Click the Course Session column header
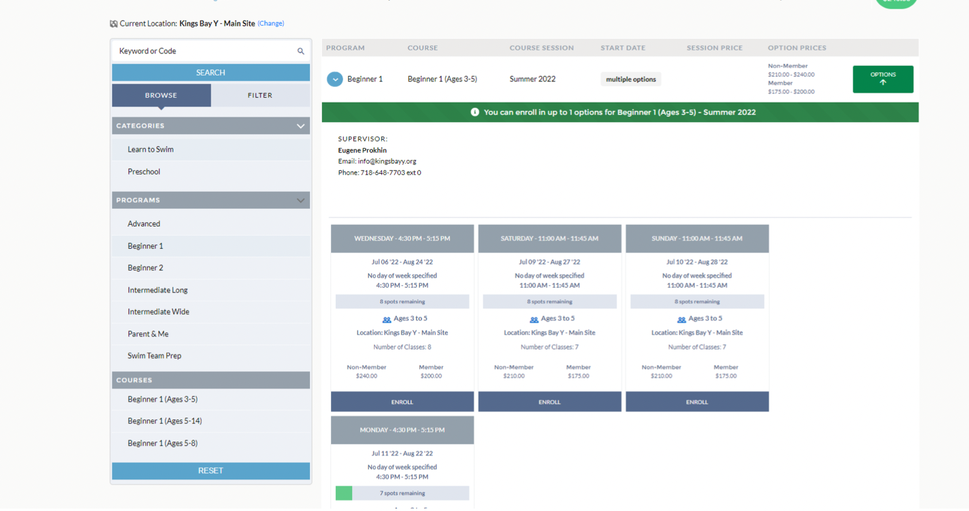Viewport: 969px width, 511px height. (x=541, y=48)
